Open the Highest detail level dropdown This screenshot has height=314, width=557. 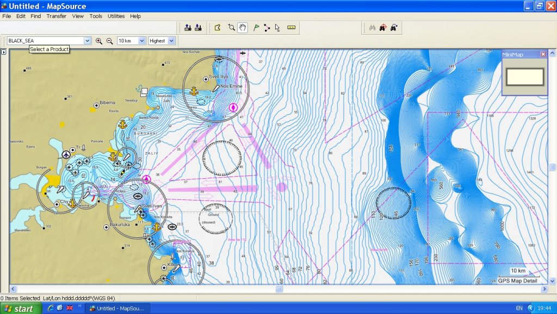click(x=171, y=41)
